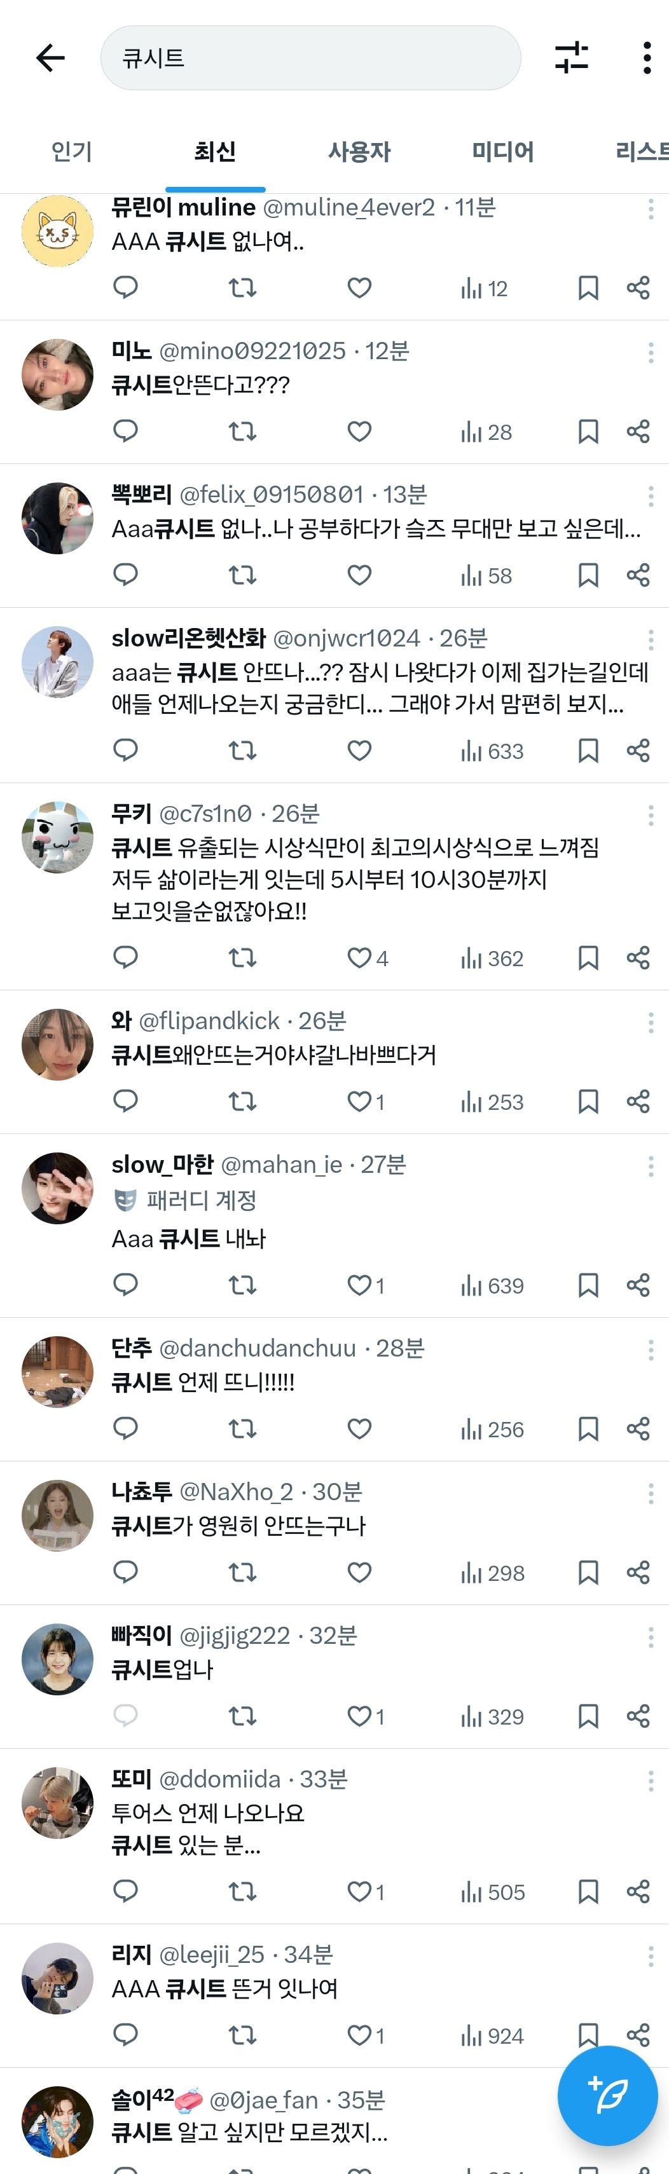
Task: Reply to 미노's post
Action: (126, 431)
